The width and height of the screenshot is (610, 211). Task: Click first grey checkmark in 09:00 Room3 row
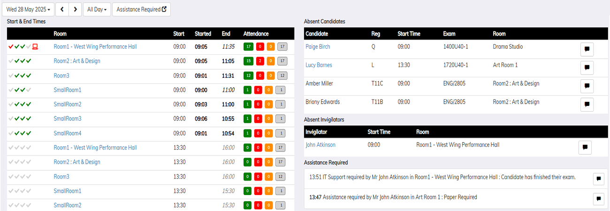tap(11, 75)
